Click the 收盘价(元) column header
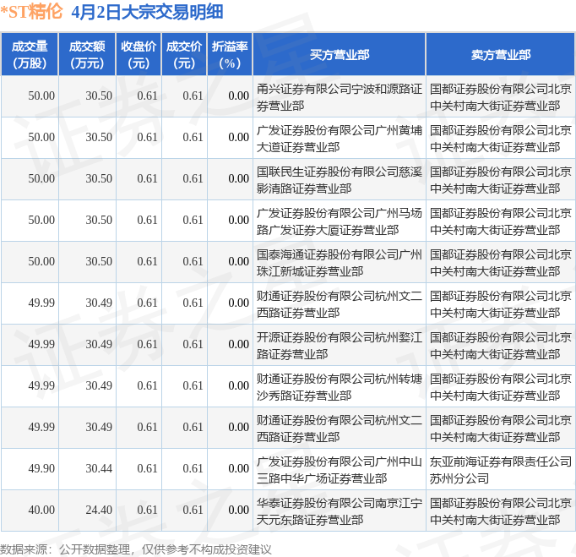This screenshot has width=576, height=557. pos(138,54)
